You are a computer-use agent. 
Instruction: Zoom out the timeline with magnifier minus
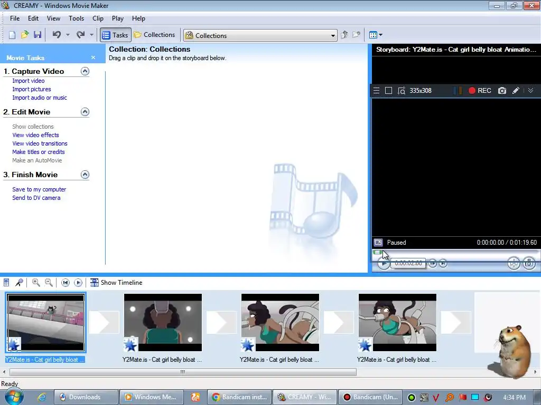[49, 283]
